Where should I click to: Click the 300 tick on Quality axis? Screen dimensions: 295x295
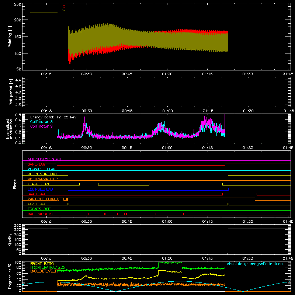[18, 226]
